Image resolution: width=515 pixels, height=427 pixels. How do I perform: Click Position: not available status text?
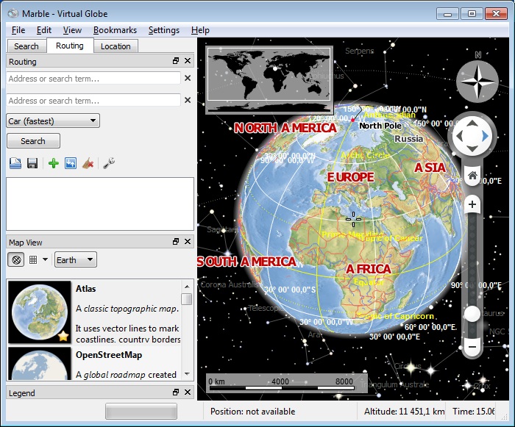coord(252,412)
